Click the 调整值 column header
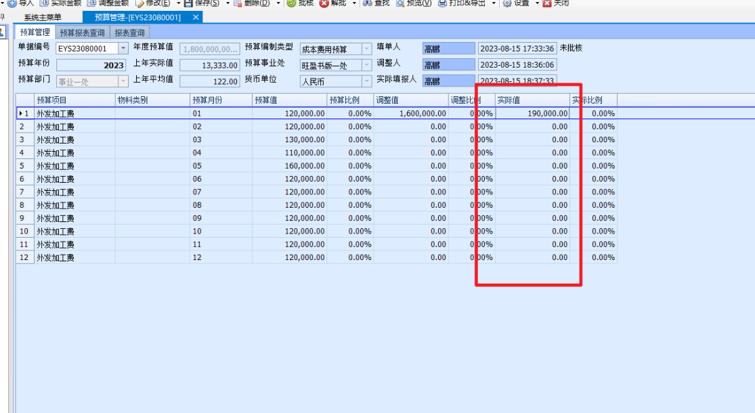 pos(411,100)
